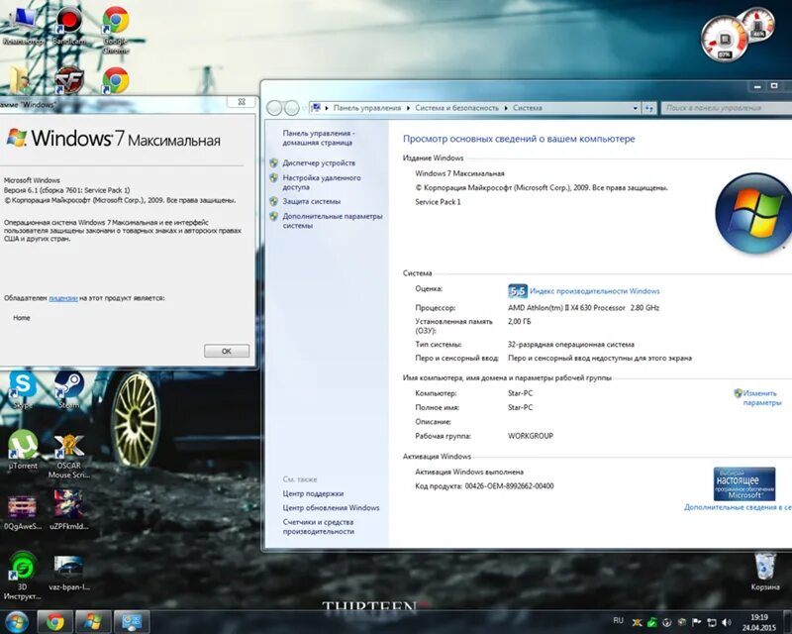Select the uZPFkmId image file on the desktop
Image resolution: width=792 pixels, height=634 pixels.
(x=69, y=509)
